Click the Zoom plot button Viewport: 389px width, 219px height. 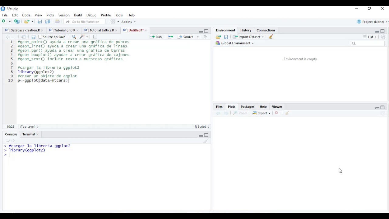pos(240,113)
